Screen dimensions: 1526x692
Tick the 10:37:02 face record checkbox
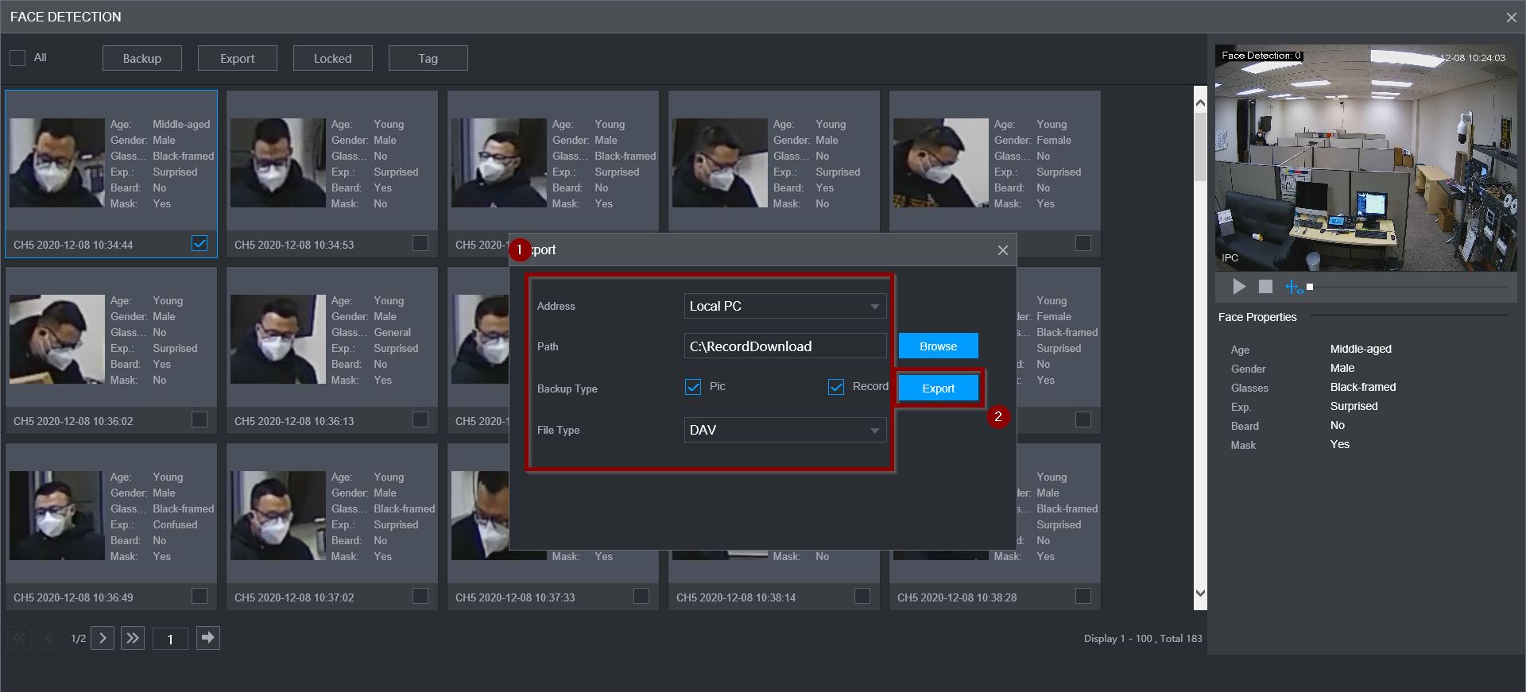point(420,596)
